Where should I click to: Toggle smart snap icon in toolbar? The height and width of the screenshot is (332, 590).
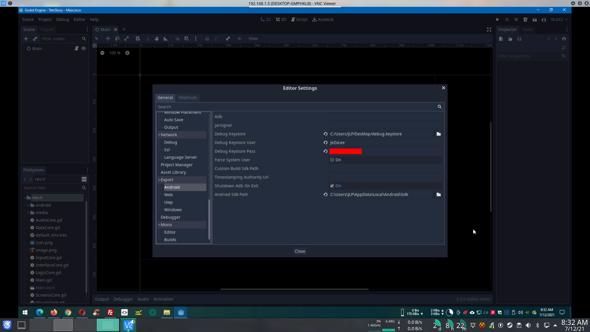177,38
